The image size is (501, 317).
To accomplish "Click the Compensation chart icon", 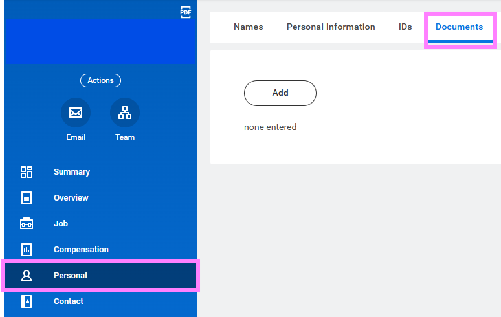I will coord(27,250).
